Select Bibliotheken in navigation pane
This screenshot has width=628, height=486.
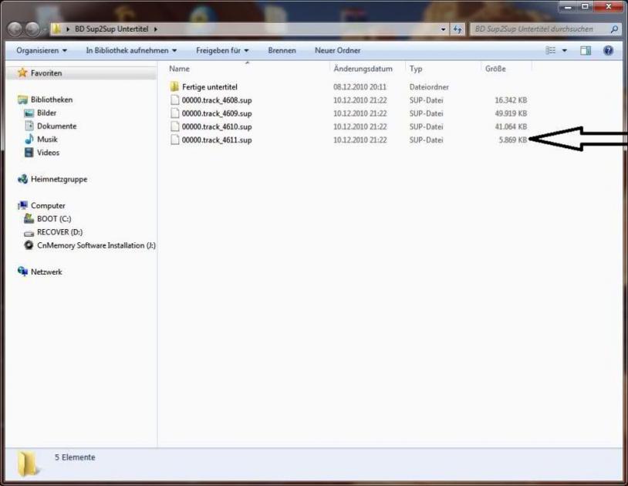52,100
